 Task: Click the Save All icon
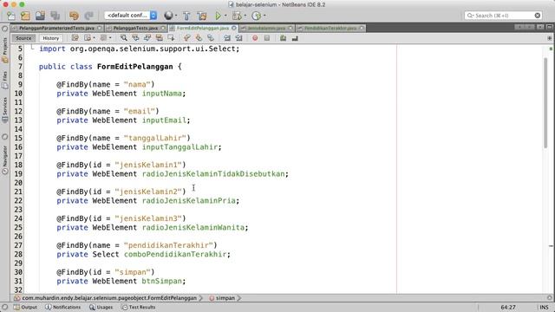(55, 16)
